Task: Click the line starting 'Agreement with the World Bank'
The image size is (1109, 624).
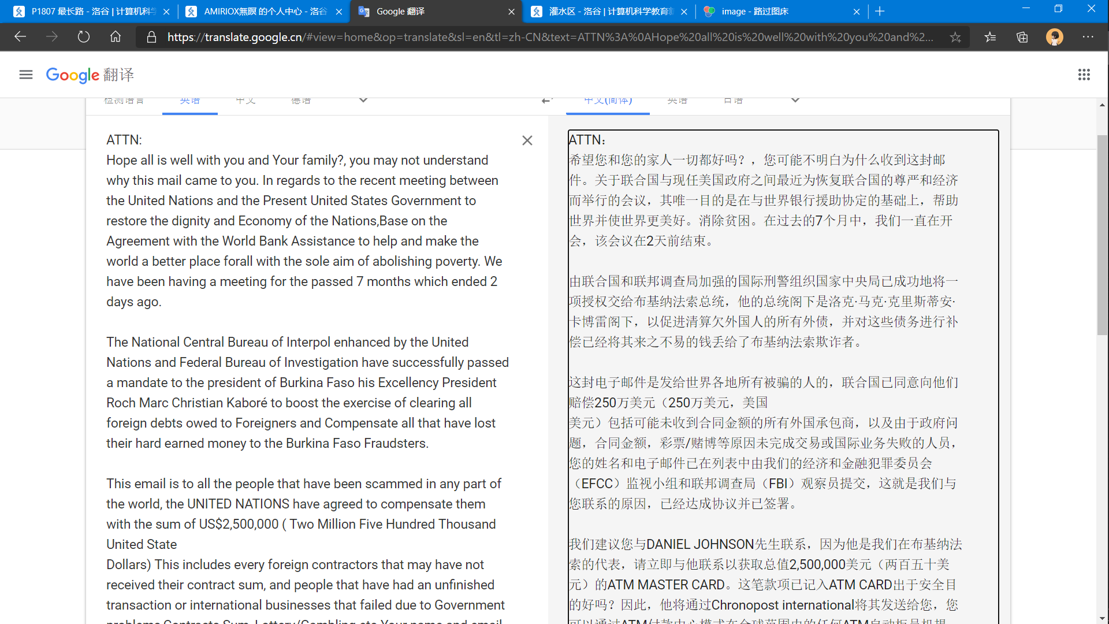Action: pyautogui.click(x=292, y=241)
